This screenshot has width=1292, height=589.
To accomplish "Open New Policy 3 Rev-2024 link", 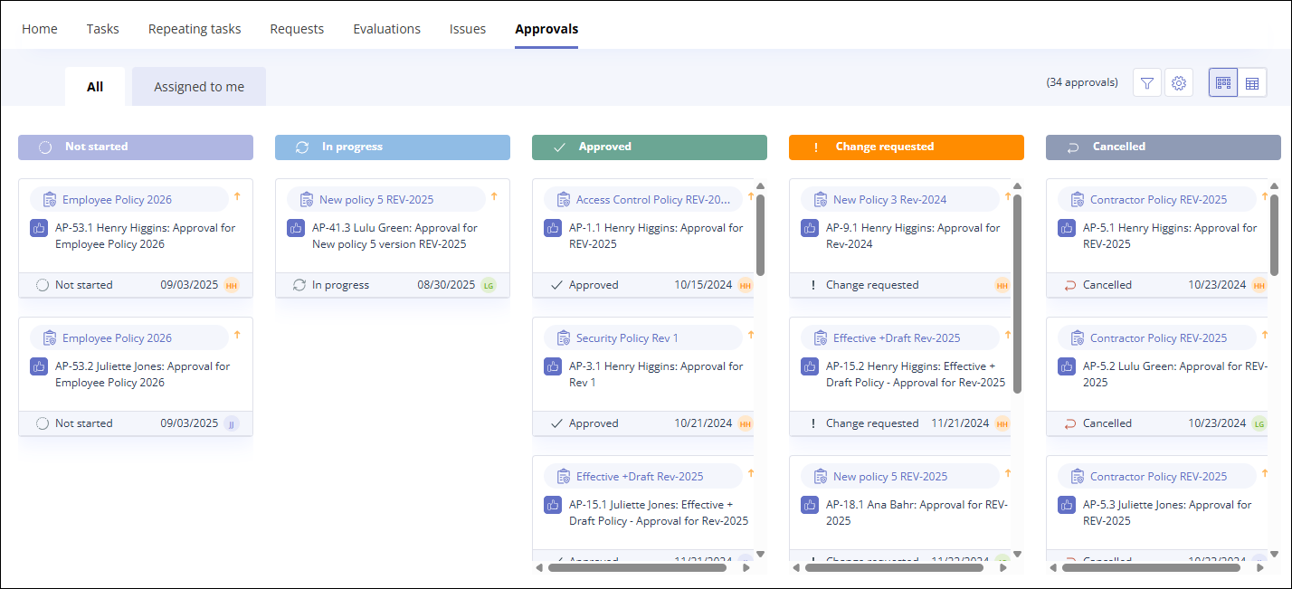I will (889, 200).
